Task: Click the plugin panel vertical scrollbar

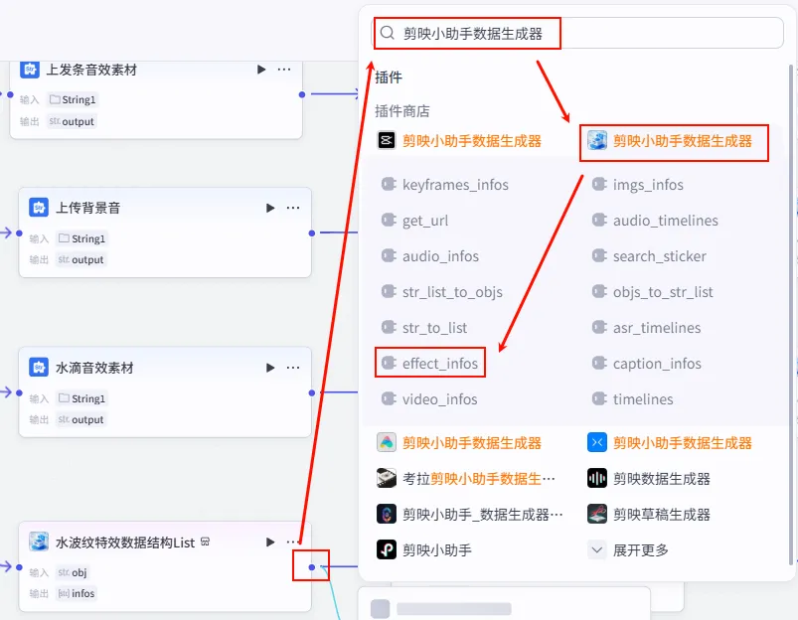Action: pyautogui.click(x=791, y=316)
